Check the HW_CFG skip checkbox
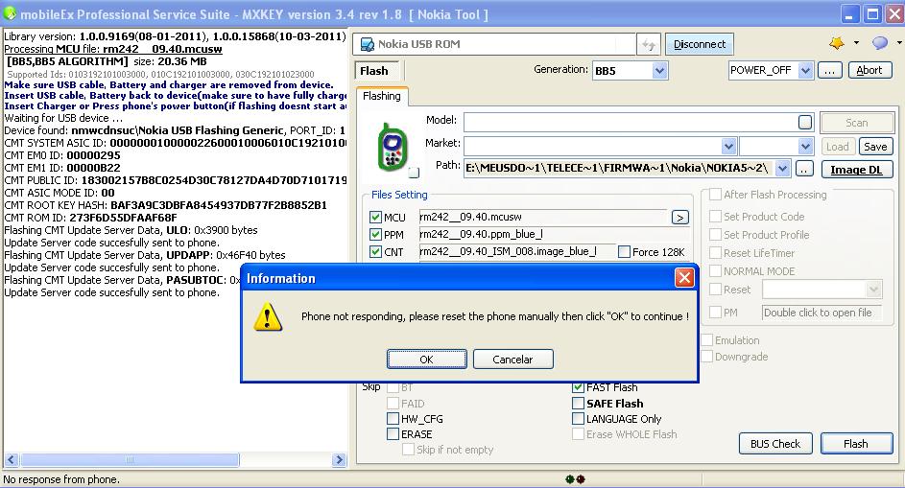 point(393,419)
